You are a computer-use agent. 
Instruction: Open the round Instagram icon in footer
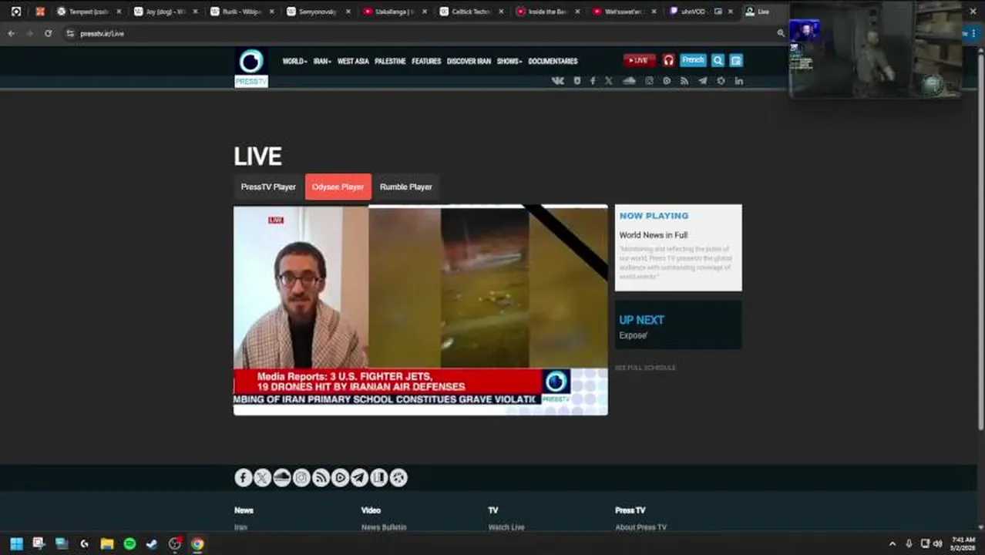(x=301, y=478)
